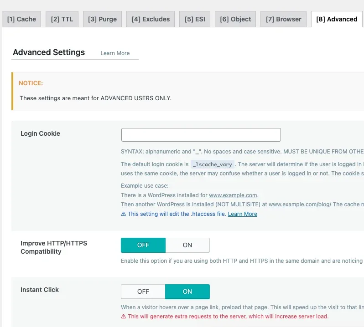Click the _lscache_vary cookie code text
This screenshot has height=327, width=364.
[213, 164]
